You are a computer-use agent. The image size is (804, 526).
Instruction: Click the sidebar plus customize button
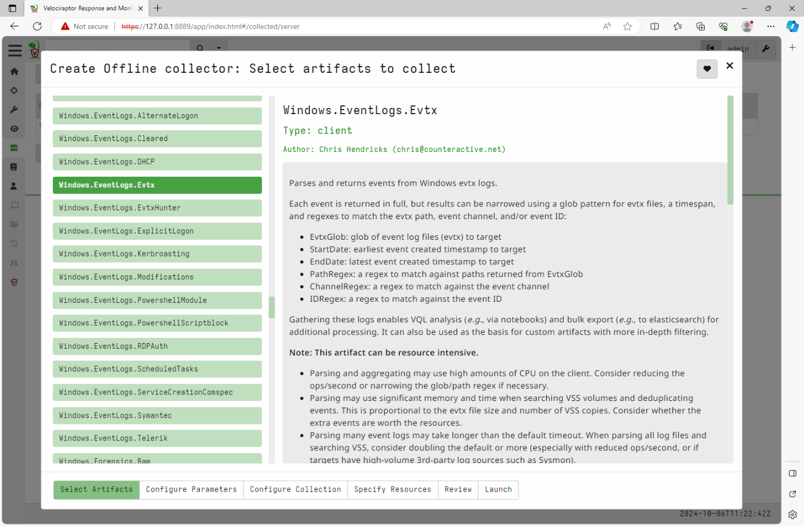(x=793, y=48)
